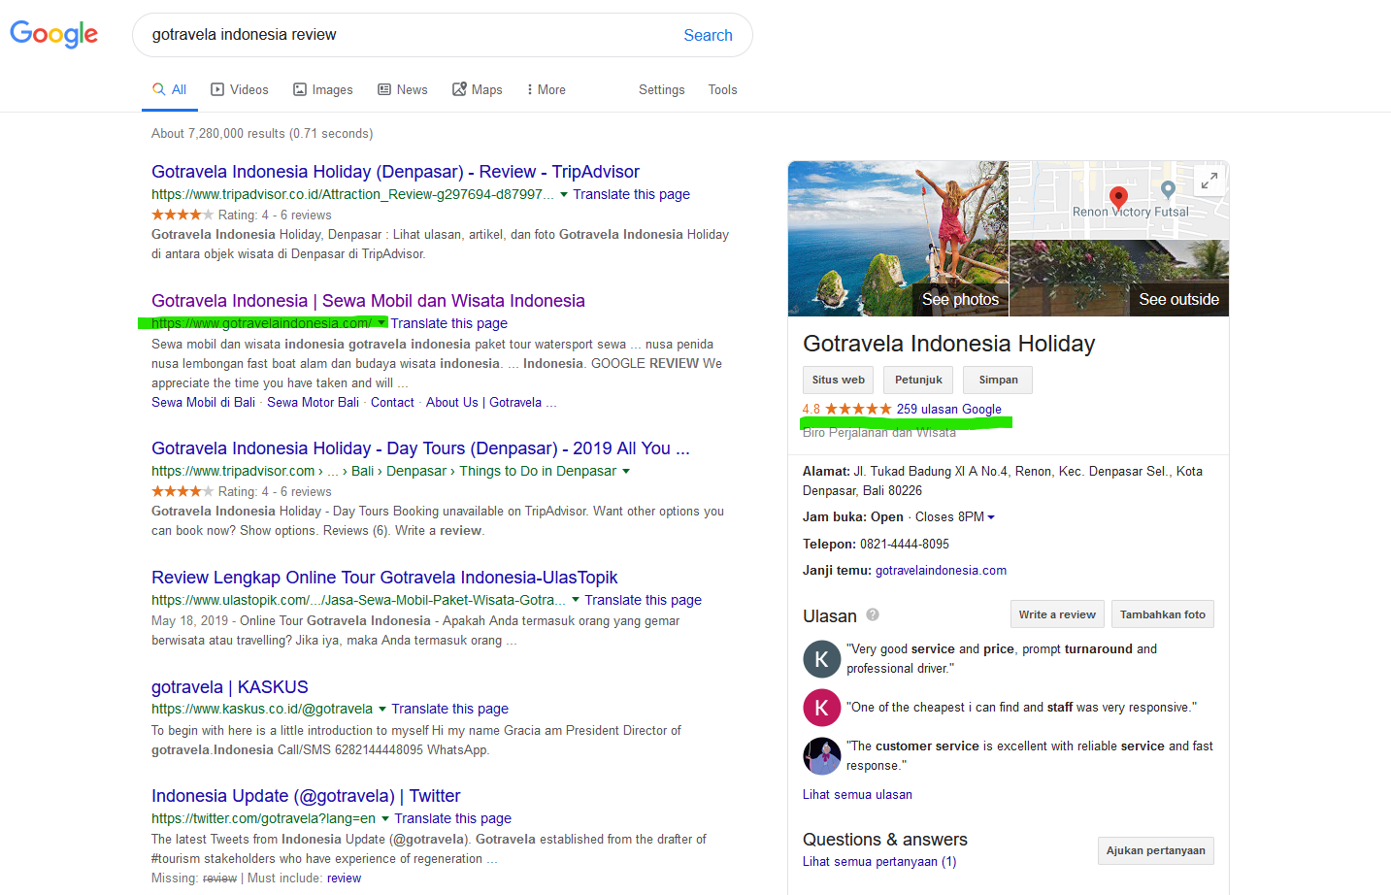The width and height of the screenshot is (1391, 895).
Task: Click the Google logo
Action: pyautogui.click(x=54, y=34)
